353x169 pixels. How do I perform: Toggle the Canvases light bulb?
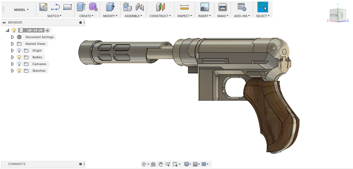tap(19, 64)
